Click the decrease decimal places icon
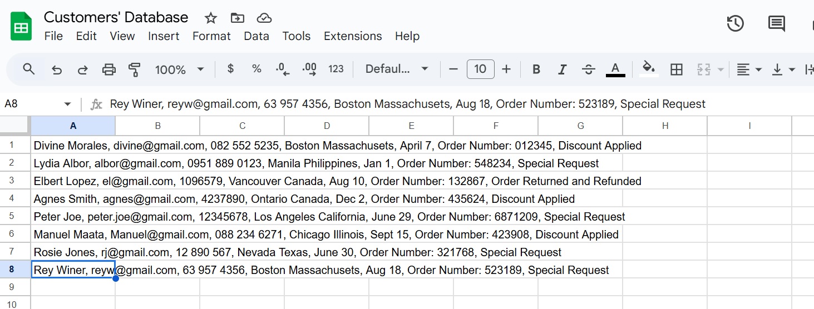Image resolution: width=814 pixels, height=309 pixels. click(x=283, y=69)
